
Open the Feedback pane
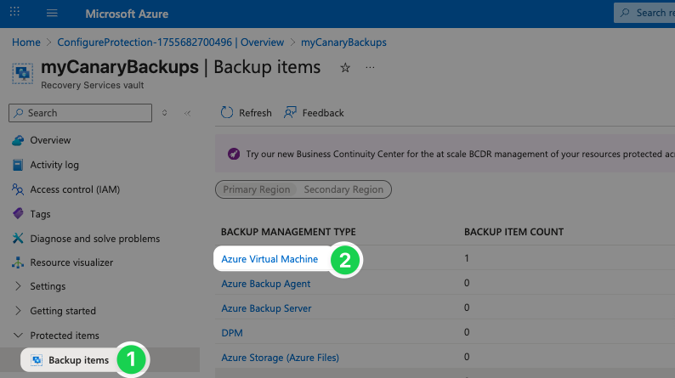pos(314,113)
